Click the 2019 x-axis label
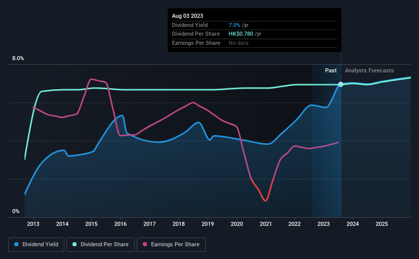 208,224
